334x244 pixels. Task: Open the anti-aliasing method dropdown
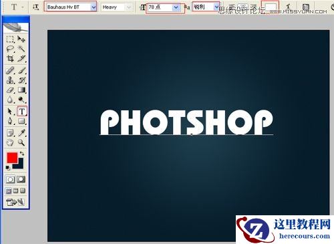(216, 7)
